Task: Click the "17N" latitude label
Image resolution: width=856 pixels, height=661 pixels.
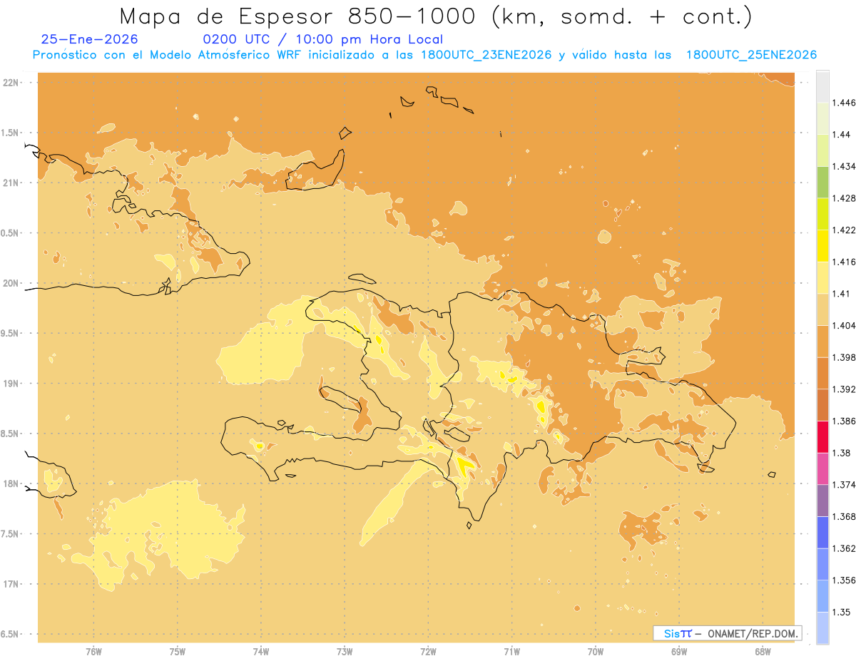Action: (x=10, y=584)
